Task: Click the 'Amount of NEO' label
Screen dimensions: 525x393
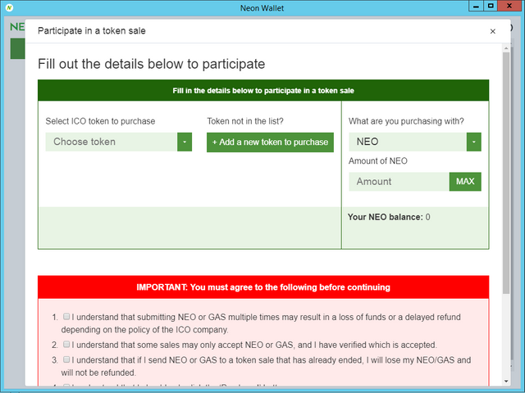Action: pos(377,161)
